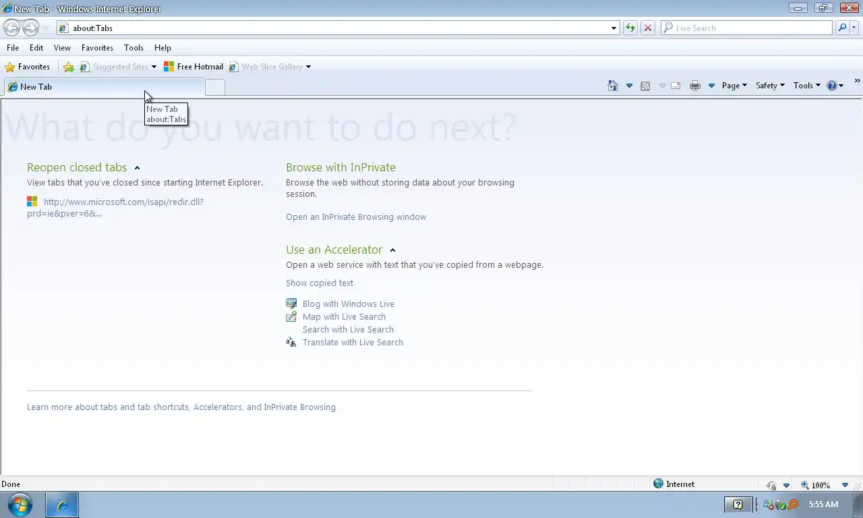Open the View menu
This screenshot has height=518, width=863.
coord(62,48)
